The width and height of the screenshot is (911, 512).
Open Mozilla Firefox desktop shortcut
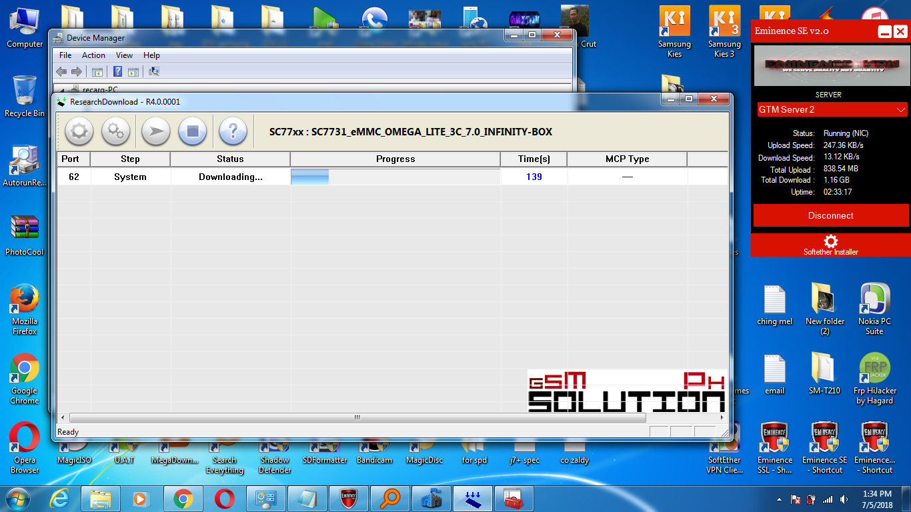25,309
